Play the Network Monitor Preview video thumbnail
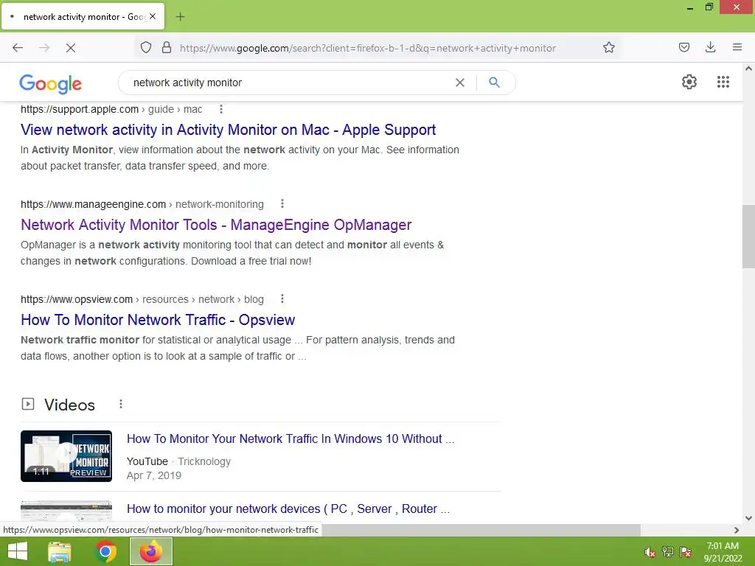This screenshot has height=566, width=755. coord(66,456)
